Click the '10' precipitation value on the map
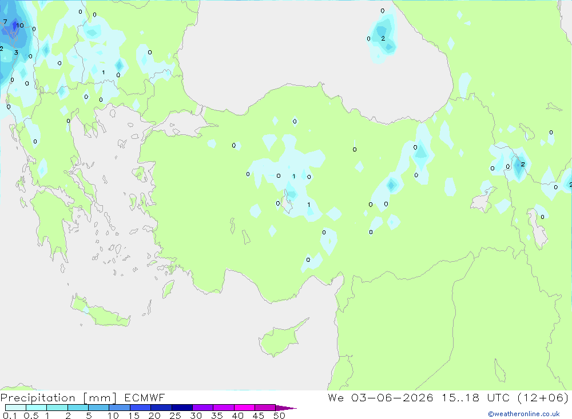The width and height of the screenshot is (572, 419). point(20,26)
